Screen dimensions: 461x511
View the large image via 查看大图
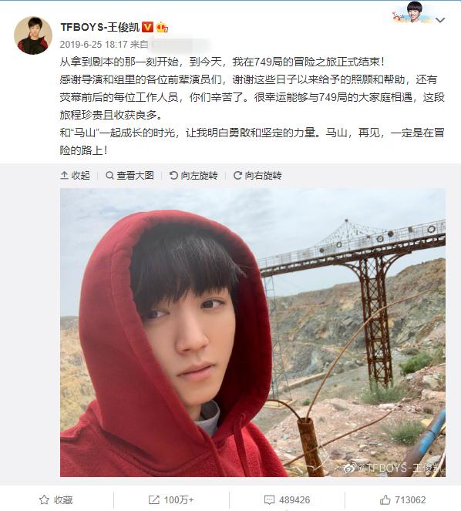[x=130, y=175]
